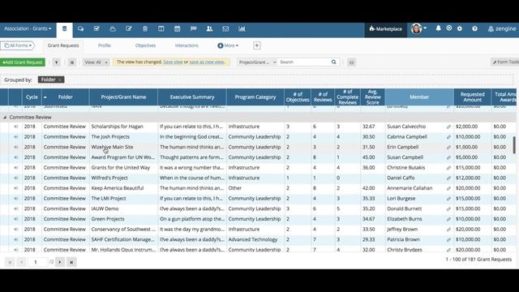519x292 pixels.
Task: Click the play circle icon beside the bell
Action: point(448,28)
